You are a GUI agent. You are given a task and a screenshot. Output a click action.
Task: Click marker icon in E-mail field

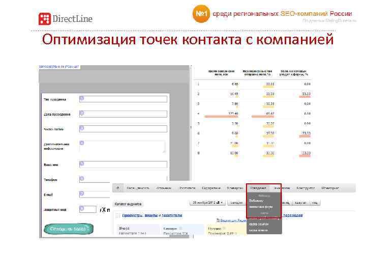(82, 194)
